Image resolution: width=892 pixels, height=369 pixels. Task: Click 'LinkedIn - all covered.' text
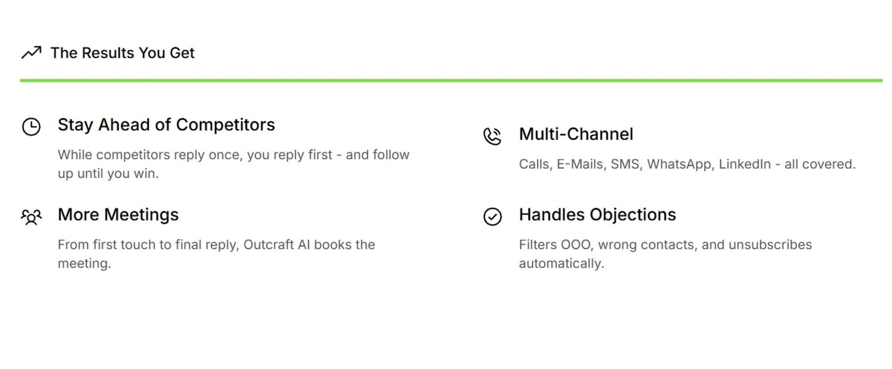pos(787,164)
